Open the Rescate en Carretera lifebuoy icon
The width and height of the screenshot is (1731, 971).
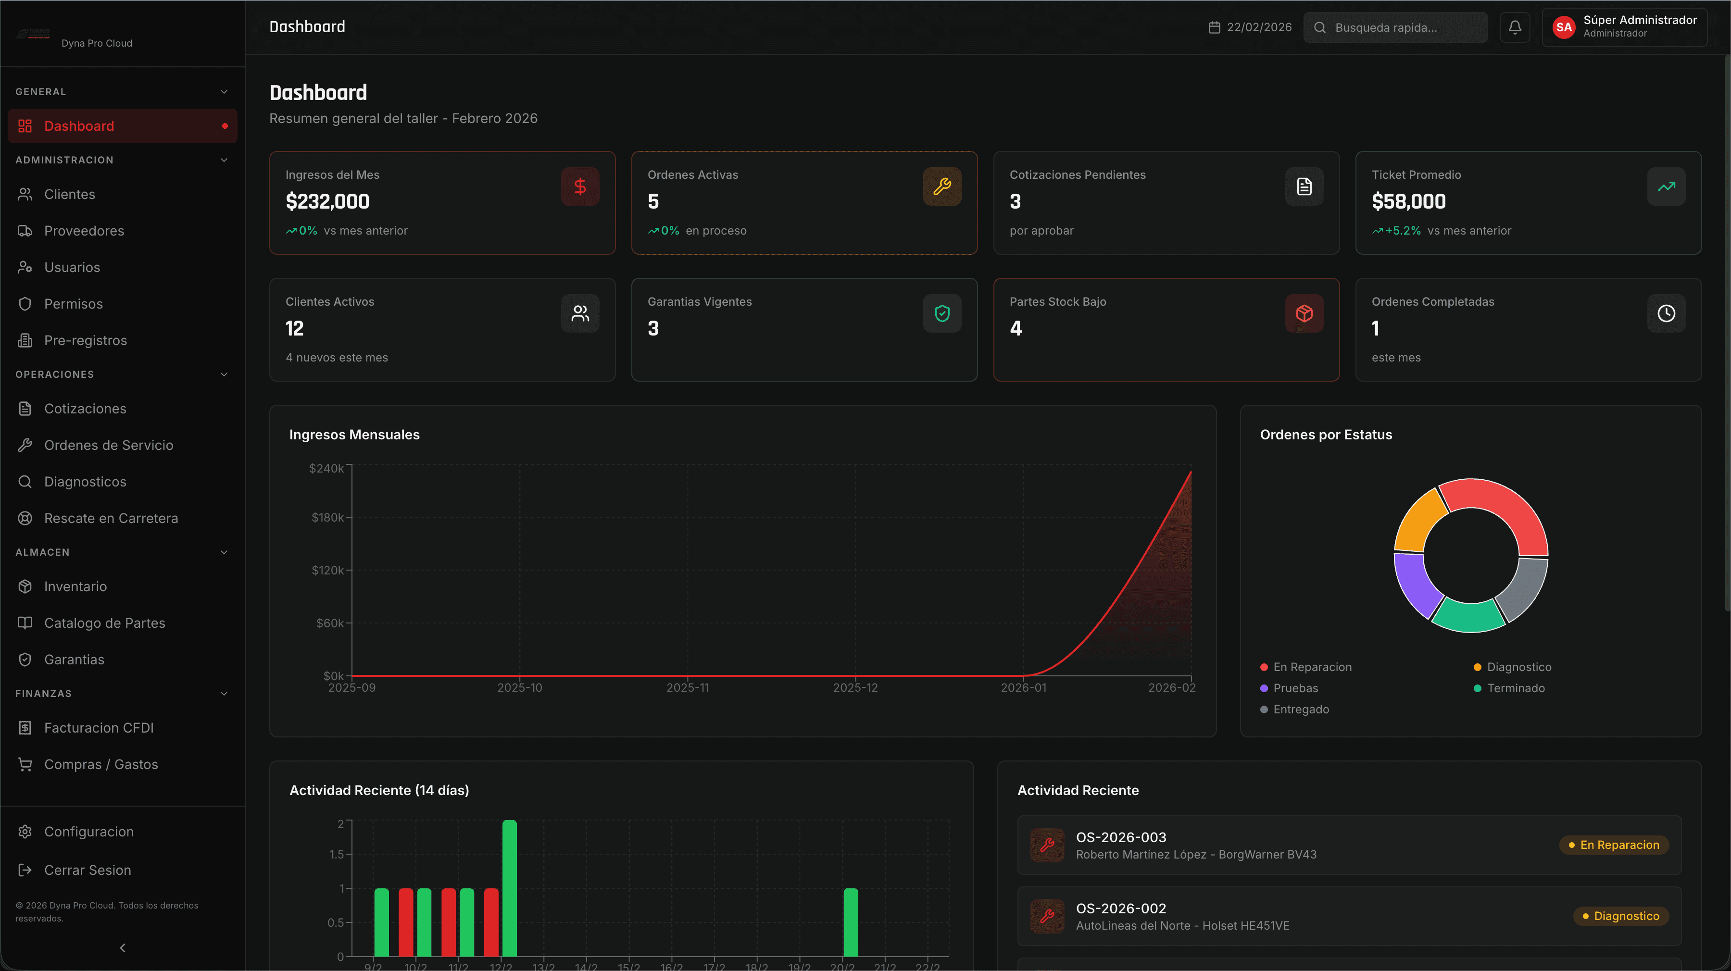point(25,517)
